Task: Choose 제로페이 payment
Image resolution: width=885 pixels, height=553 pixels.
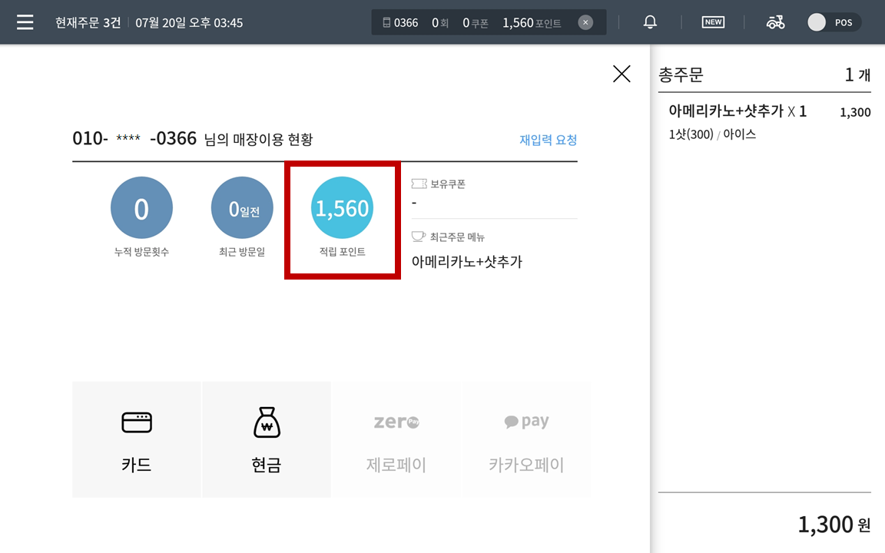Action: point(396,439)
